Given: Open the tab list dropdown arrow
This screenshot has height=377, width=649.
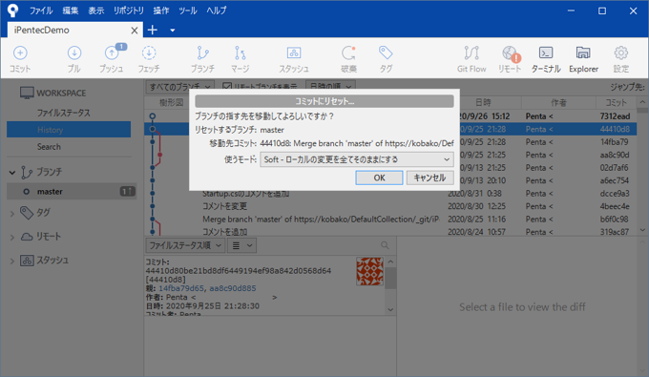Looking at the screenshot, I should [173, 31].
